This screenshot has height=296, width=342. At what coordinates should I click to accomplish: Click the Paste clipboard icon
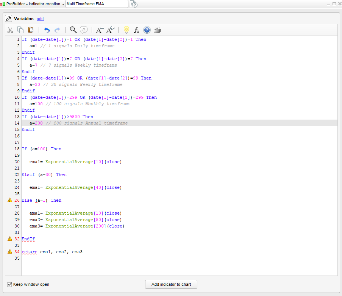(31, 30)
